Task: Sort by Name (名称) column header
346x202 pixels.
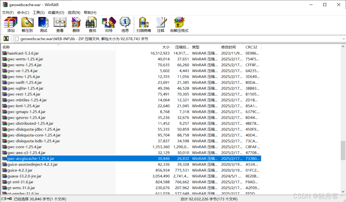Action: tap(58, 47)
